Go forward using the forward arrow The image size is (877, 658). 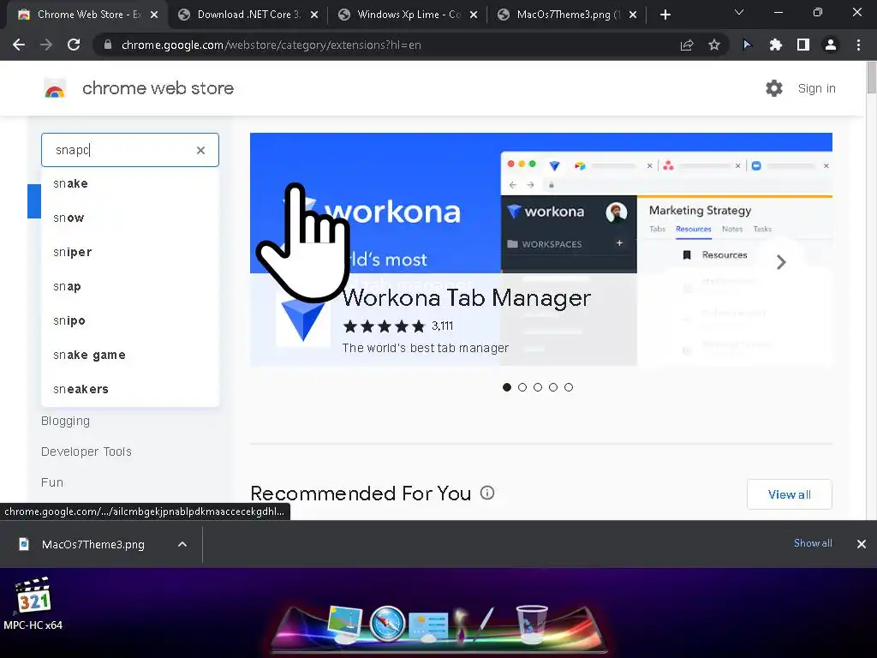[x=46, y=45]
